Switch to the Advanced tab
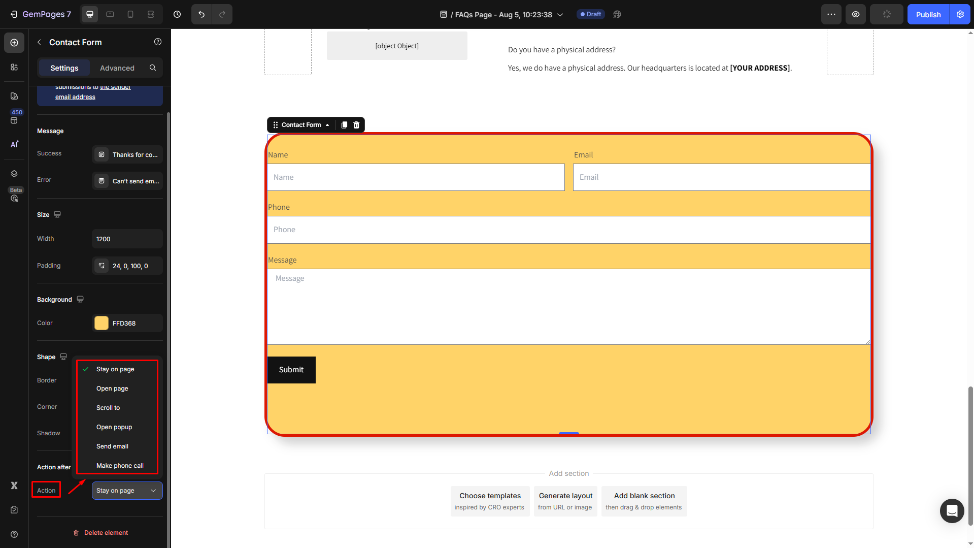974x548 pixels. click(x=117, y=68)
